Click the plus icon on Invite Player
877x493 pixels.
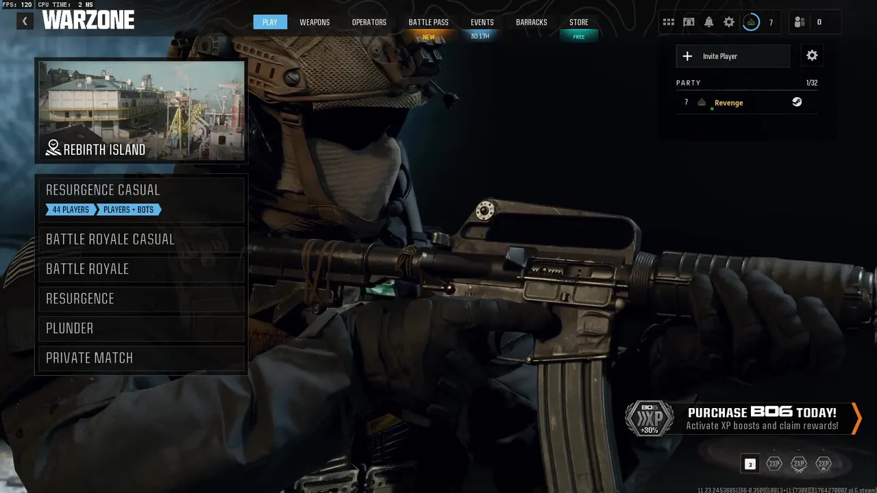tap(688, 56)
